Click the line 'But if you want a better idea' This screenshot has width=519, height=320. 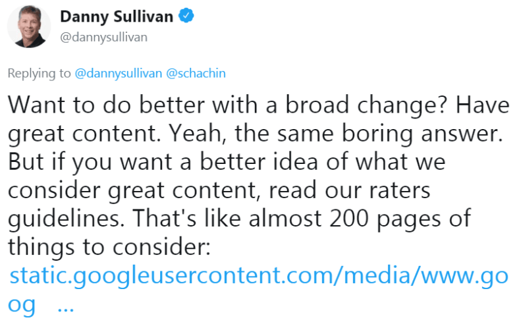pyautogui.click(x=227, y=162)
